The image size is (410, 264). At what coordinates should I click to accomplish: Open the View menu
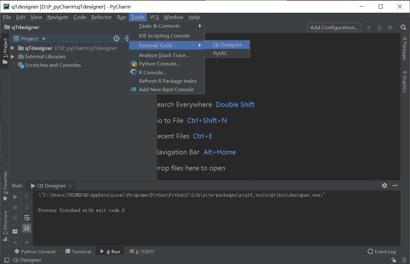pyautogui.click(x=36, y=17)
